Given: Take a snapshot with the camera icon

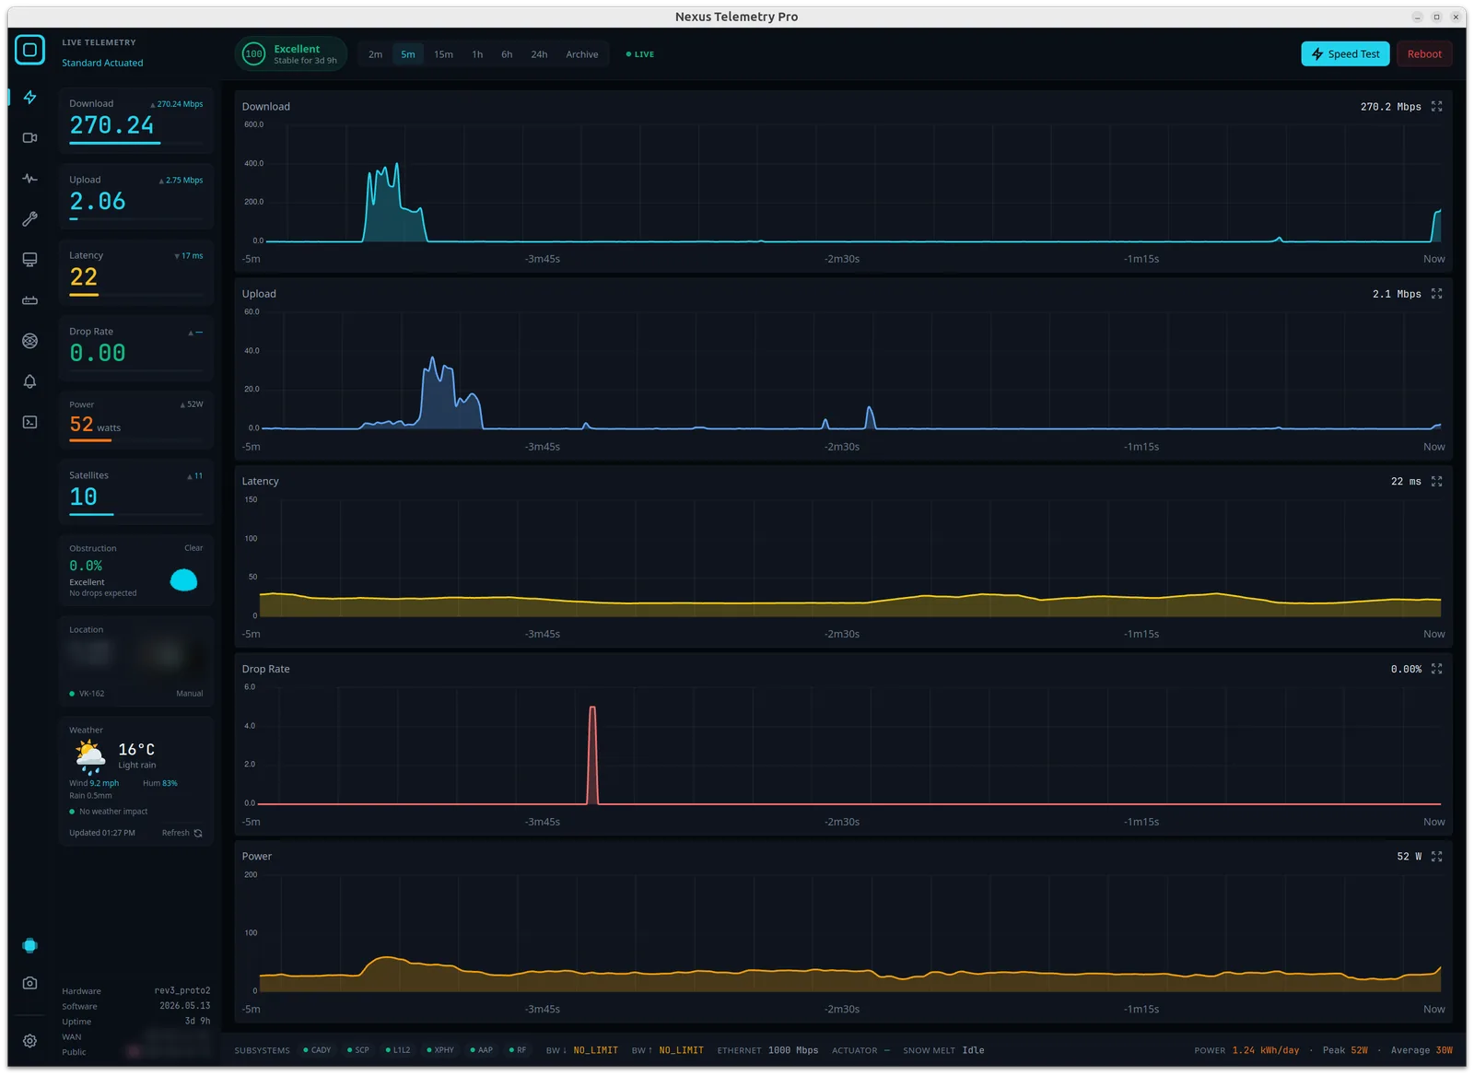Looking at the screenshot, I should (x=29, y=983).
